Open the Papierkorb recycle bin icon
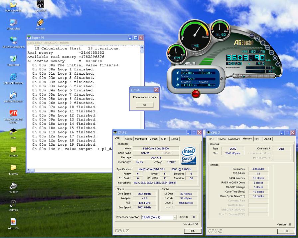Viewport: 298px width, 238px height. pyautogui.click(x=13, y=60)
